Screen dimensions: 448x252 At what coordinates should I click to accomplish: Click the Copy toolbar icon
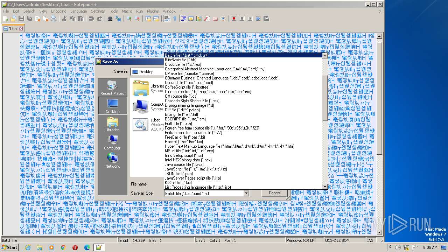(72, 19)
